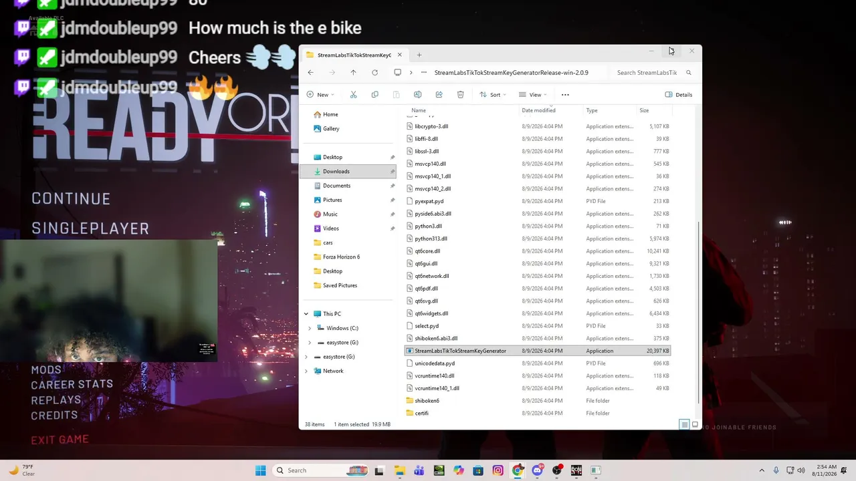
Task: Open Gallery in the navigation pane
Action: tap(331, 128)
